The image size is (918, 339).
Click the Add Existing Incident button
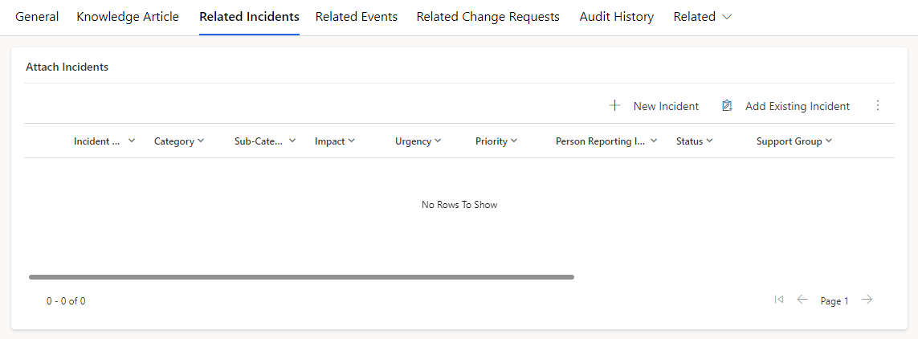point(785,106)
